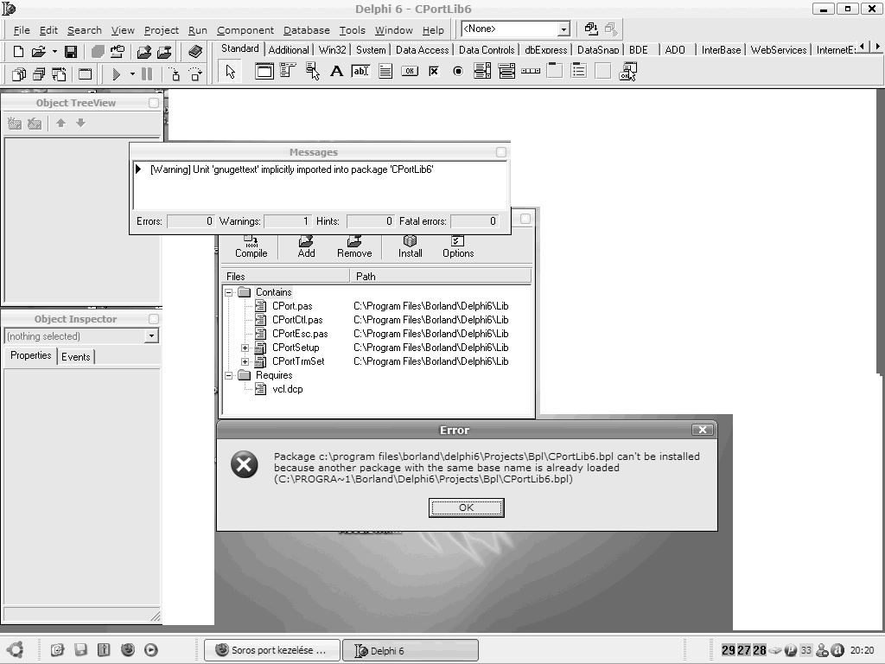Click the Trace Into icon

click(175, 74)
